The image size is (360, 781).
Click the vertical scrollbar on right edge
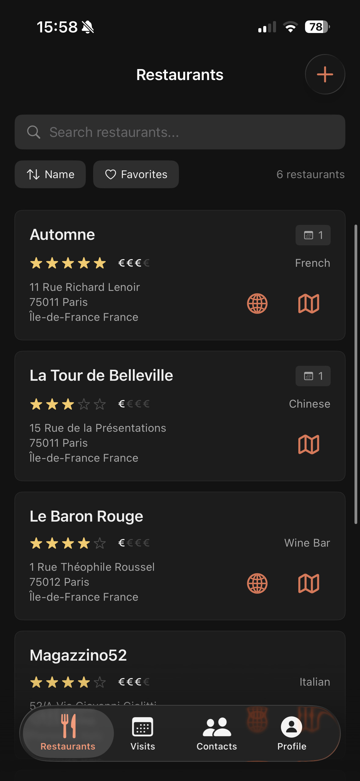[356, 374]
